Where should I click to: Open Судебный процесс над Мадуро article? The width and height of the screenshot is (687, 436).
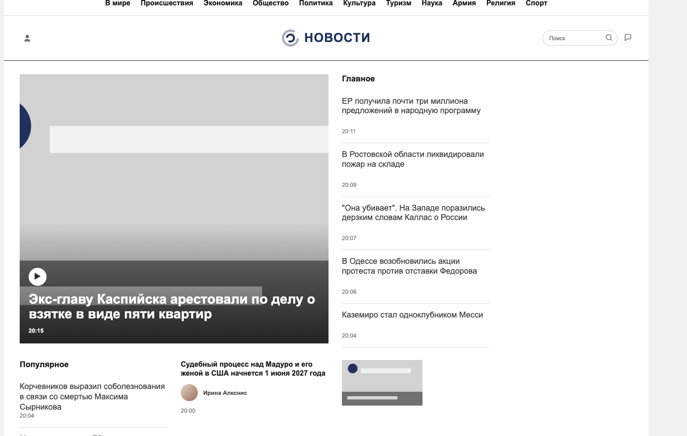253,369
